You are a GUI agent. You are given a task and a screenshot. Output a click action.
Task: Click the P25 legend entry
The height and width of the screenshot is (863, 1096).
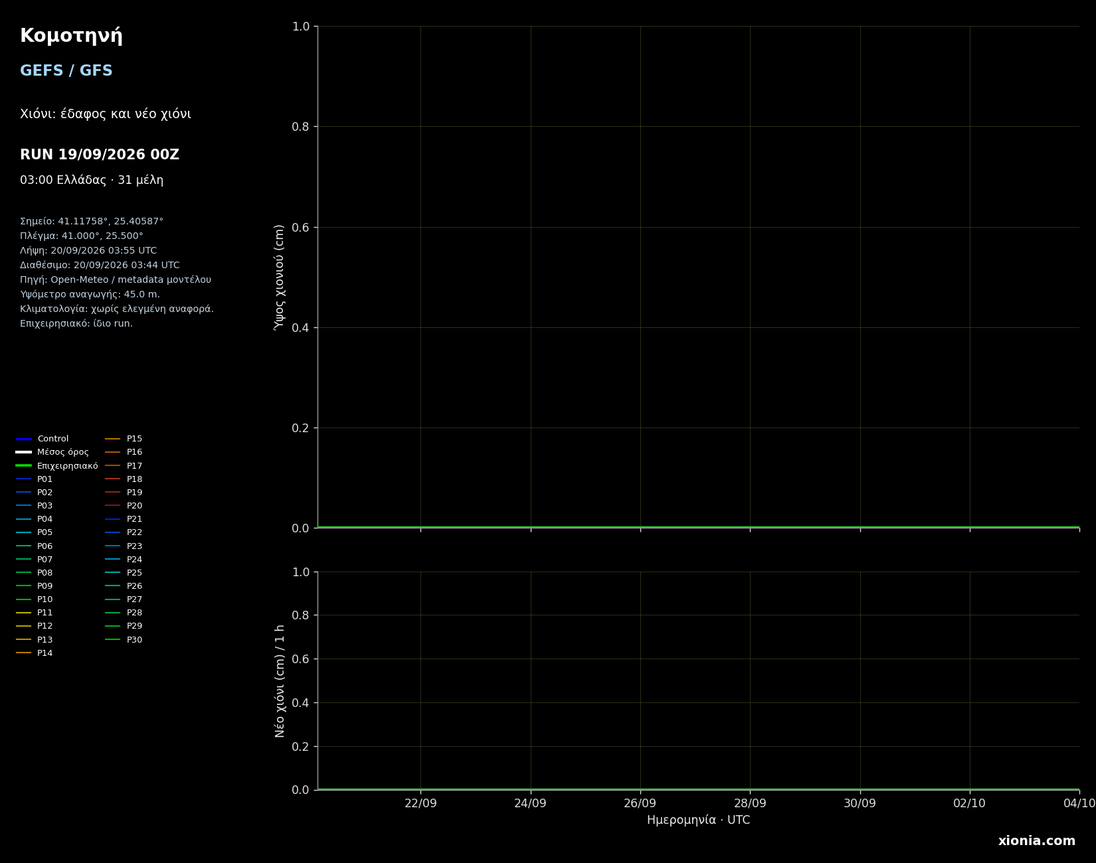point(124,573)
